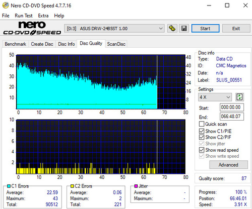
Task: Toggle Show read speed checkbox
Action: click(202, 150)
